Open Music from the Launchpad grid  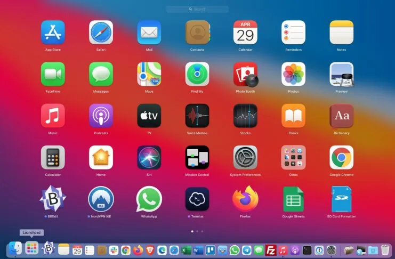pyautogui.click(x=53, y=116)
